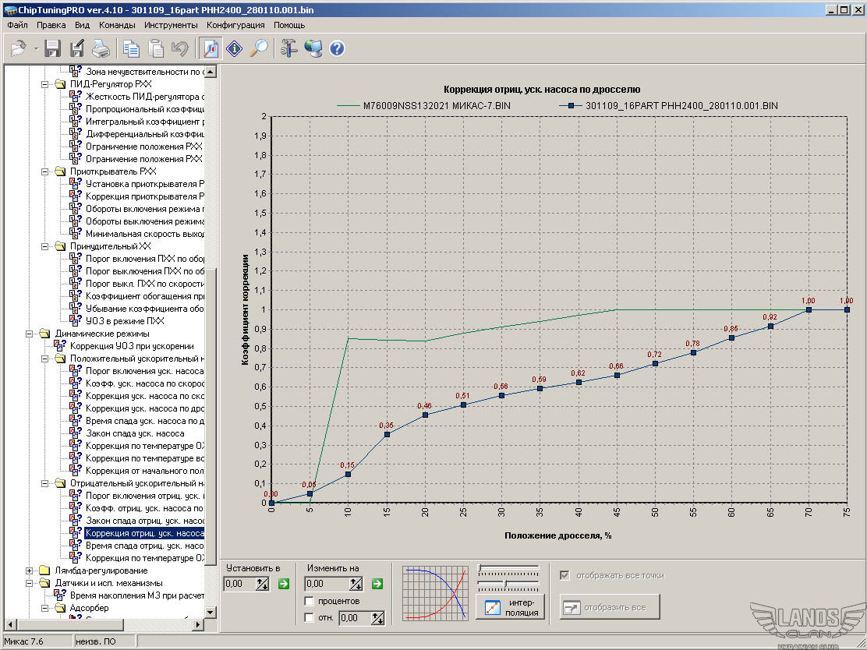This screenshot has height=650, width=867.
Task: Open the hammer and wrench settings icon
Action: 289,48
